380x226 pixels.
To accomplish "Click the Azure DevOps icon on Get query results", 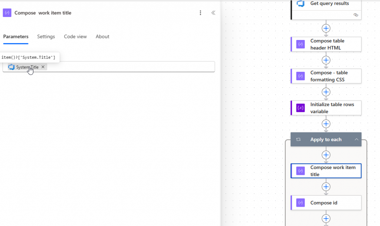I will [301, 4].
